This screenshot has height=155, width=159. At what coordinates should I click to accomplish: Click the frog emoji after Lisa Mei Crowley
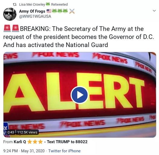pyautogui.click(x=48, y=4)
